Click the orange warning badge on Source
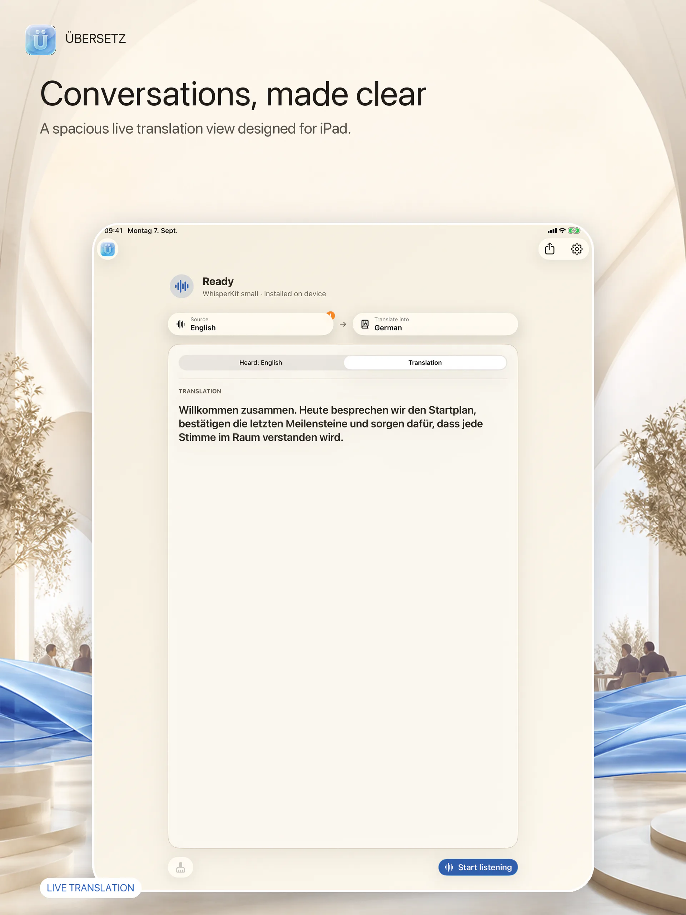This screenshot has width=686, height=915. [x=331, y=315]
